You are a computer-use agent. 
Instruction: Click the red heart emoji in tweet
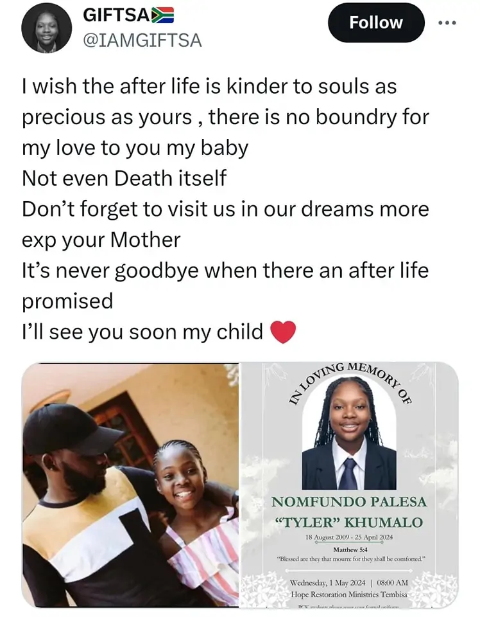pos(283,332)
